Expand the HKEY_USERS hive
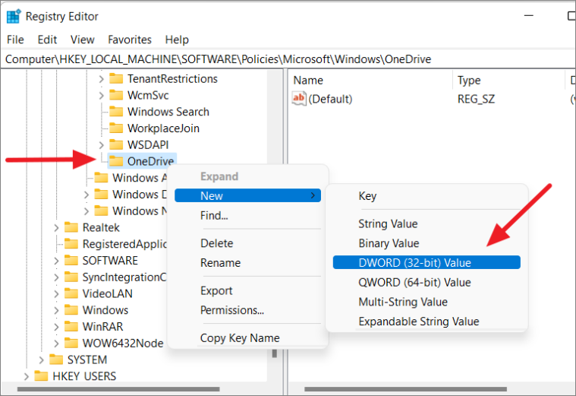Viewport: 576px width, 396px height. click(x=26, y=376)
